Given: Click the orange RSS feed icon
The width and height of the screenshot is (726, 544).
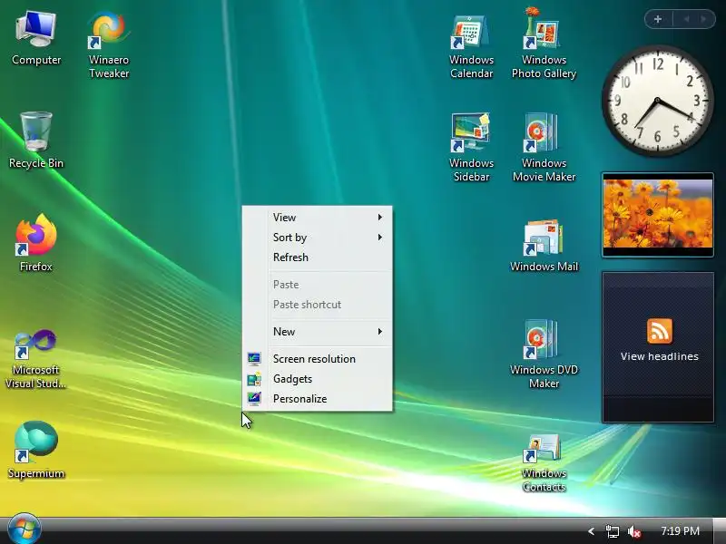Looking at the screenshot, I should tap(660, 331).
